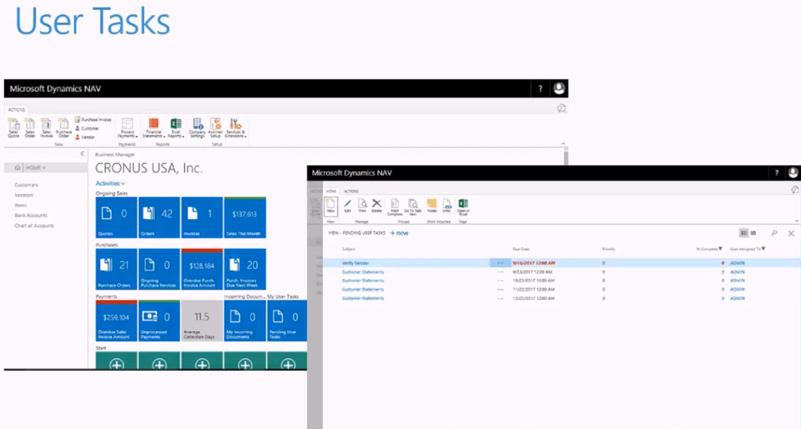Viewport: 801px width, 429px height.
Task: Open Bank Accounts in the navigation pane
Action: [x=31, y=215]
